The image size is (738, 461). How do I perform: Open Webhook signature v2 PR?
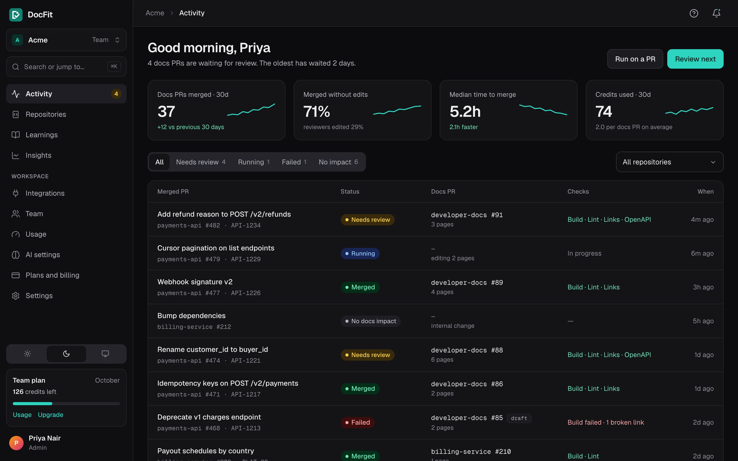pyautogui.click(x=435, y=287)
